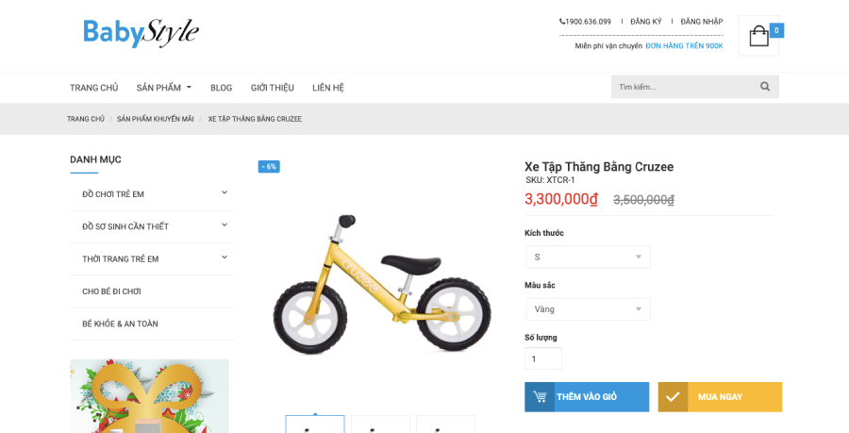The height and width of the screenshot is (433, 849).
Task: Click the search magnifier icon
Action: coord(764,87)
